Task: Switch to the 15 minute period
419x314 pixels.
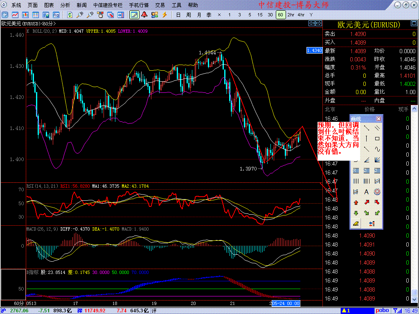Action: pos(260,15)
